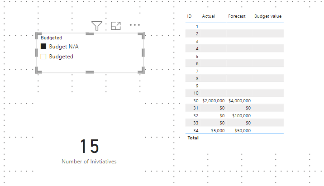The width and height of the screenshot is (324, 186).
Task: Click the Budgeted slicer title
Action: coord(51,38)
